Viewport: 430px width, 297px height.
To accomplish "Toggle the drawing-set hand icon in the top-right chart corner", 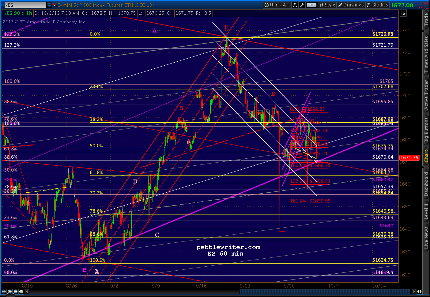I will pyautogui.click(x=403, y=13).
